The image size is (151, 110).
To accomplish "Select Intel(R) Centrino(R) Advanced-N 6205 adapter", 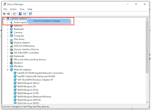I will (36, 76).
